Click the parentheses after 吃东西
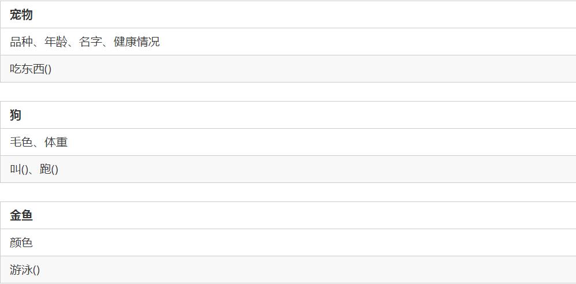 coord(48,69)
